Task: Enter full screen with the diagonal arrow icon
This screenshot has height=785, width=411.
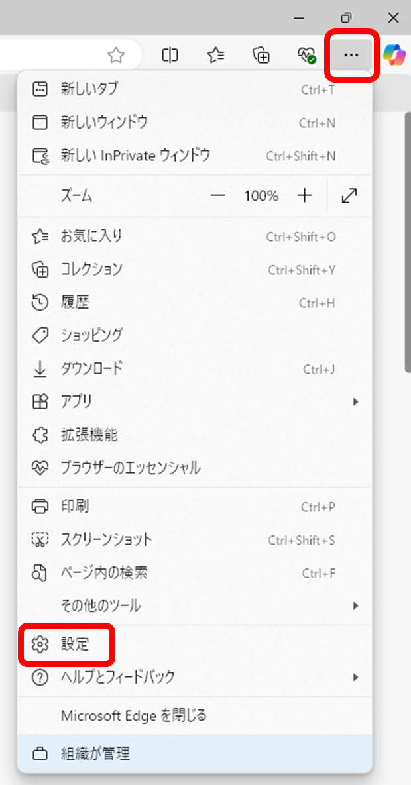Action: tap(349, 195)
